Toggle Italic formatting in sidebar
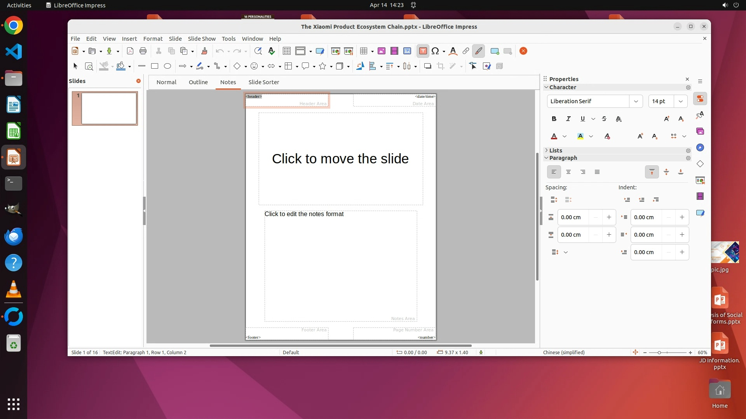 568,119
